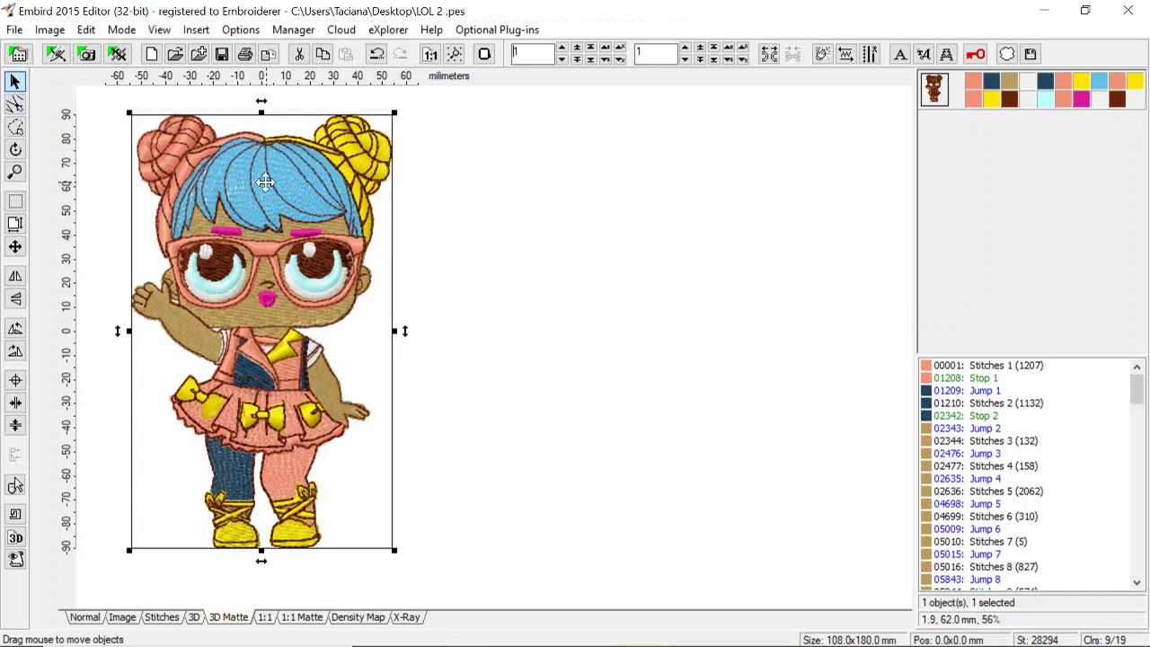Click the 3D view tool in sidebar
Viewport: 1150px width, 647px height.
[15, 537]
